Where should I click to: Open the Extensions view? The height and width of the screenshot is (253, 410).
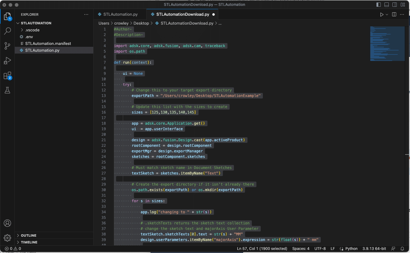point(7,76)
